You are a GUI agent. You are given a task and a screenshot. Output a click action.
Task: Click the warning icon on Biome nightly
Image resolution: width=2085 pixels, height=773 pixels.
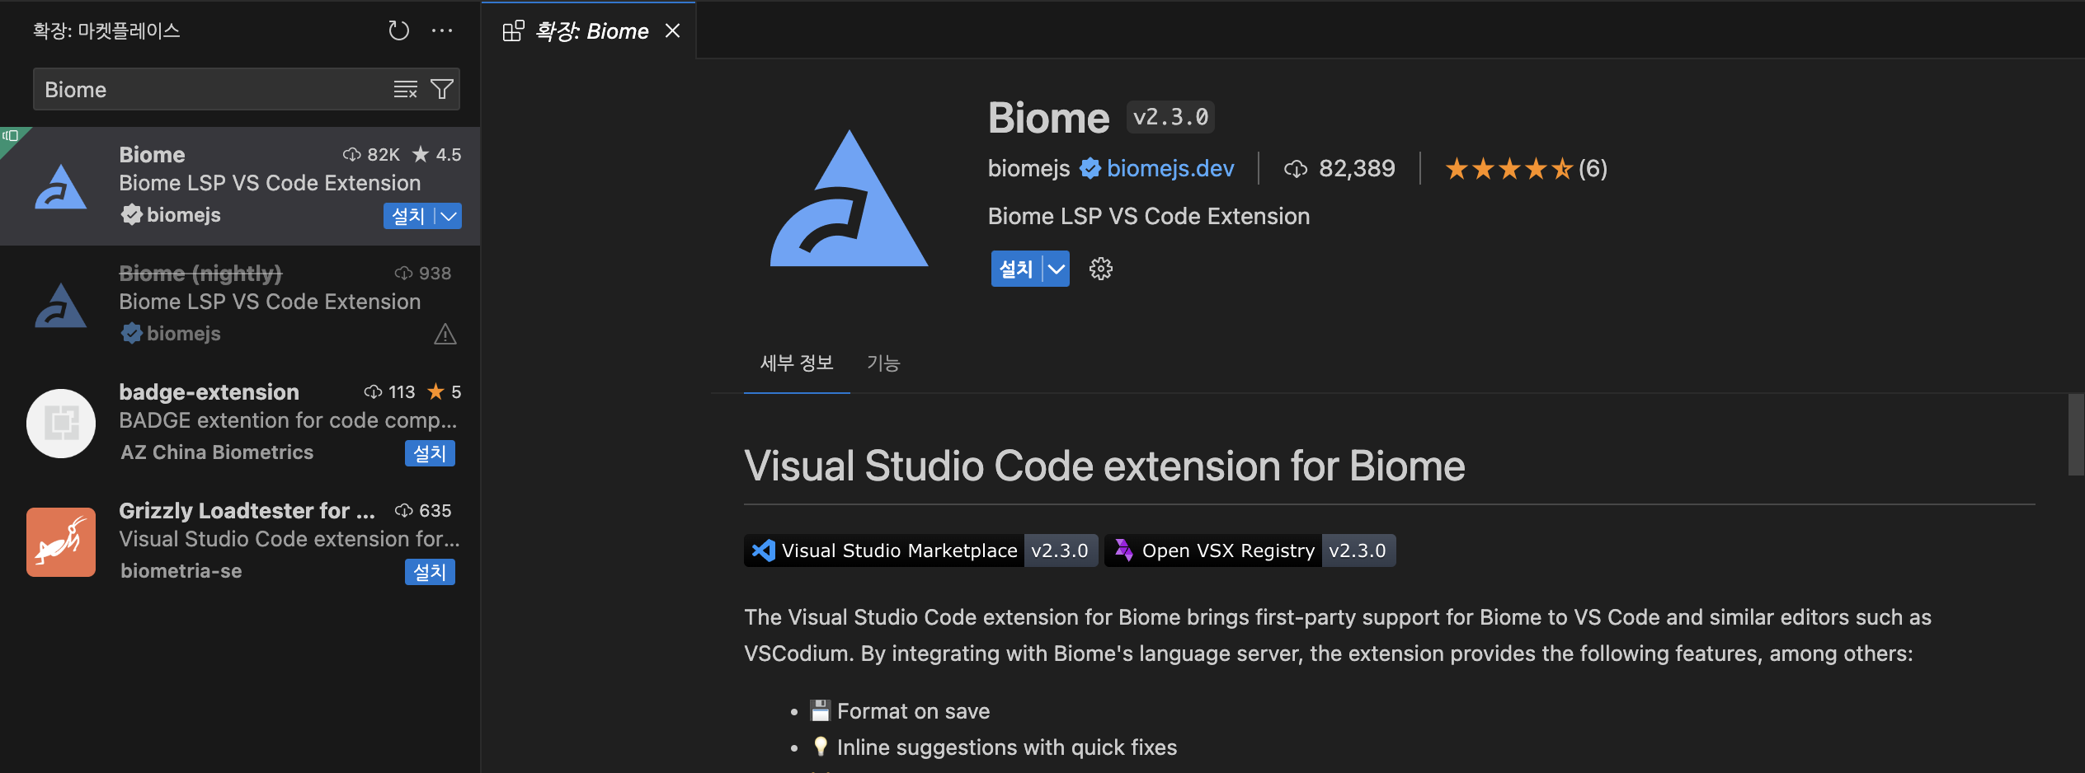pos(445,334)
